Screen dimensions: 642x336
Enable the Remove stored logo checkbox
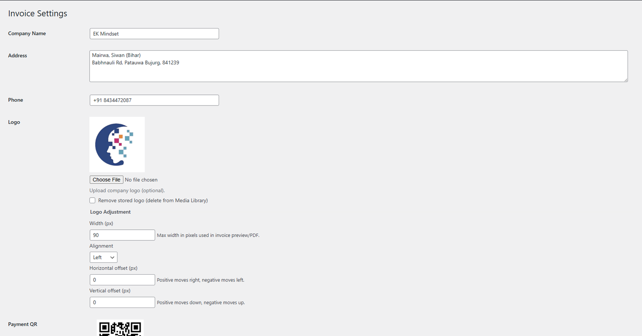92,200
